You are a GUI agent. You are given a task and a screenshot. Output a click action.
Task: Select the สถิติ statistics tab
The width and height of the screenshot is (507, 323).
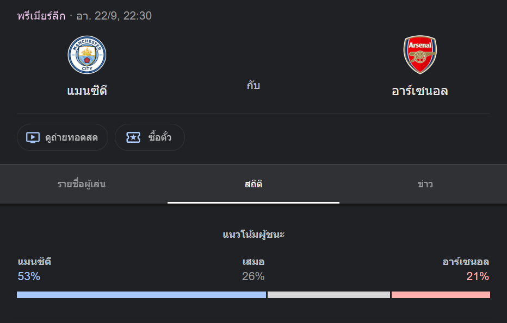coord(253,184)
